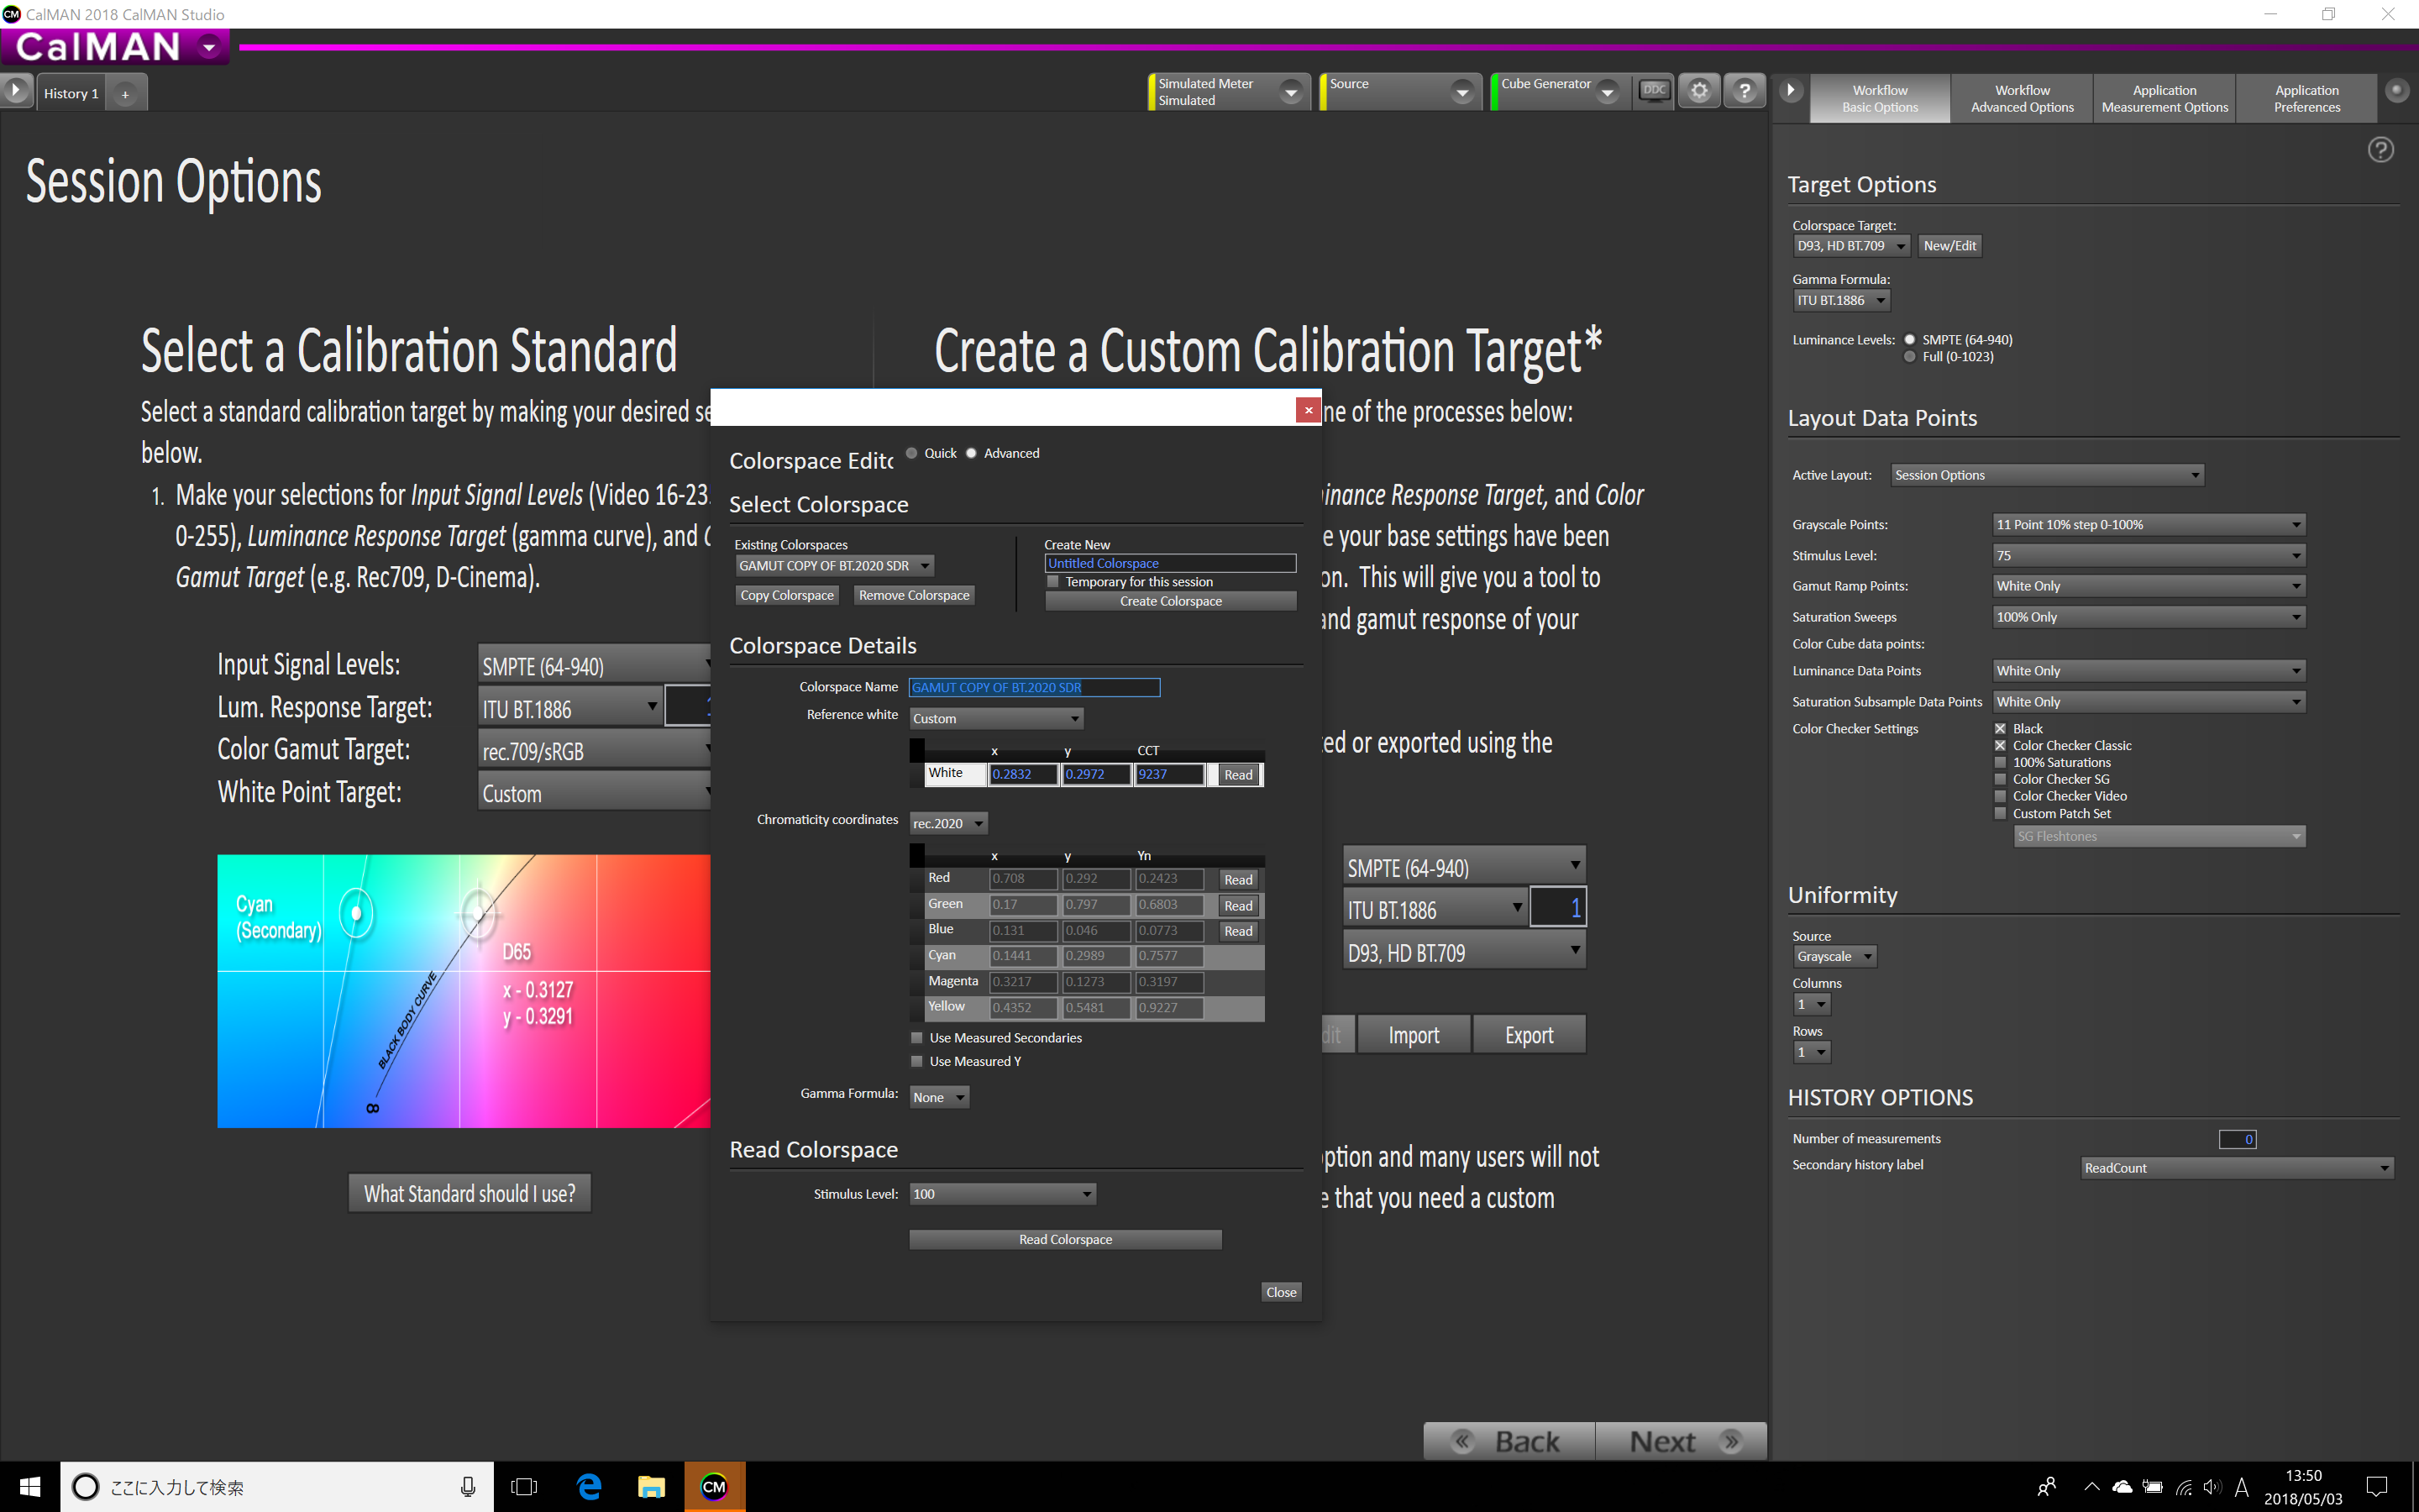Image resolution: width=2419 pixels, height=1512 pixels.
Task: Click the network Wi-Fi tray icon
Action: pos(2184,1487)
